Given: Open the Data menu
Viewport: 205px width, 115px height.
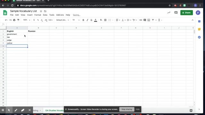Looking at the screenshot, I should pos(45,15).
